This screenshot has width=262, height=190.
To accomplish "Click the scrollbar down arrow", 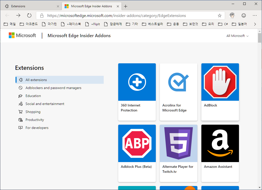I will (259, 188).
